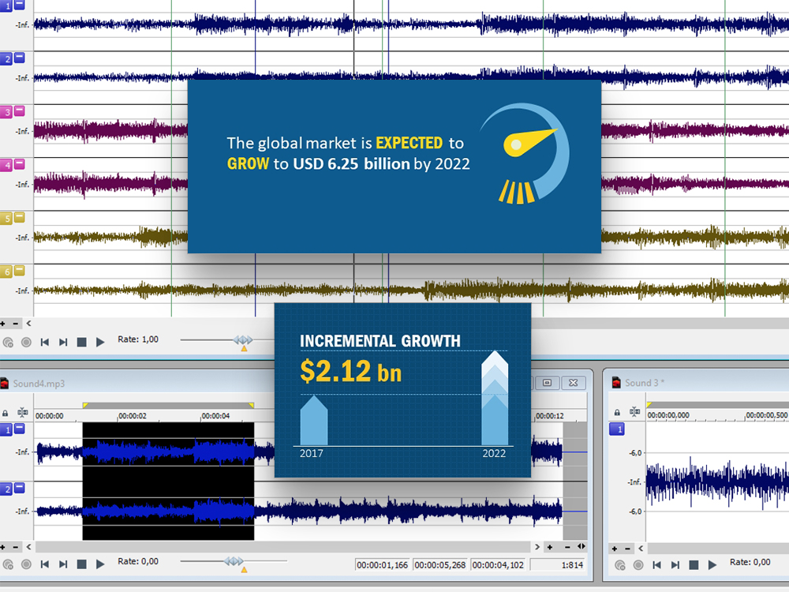Toggle loop playback in the upper transport bar
789x592 pixels.
tap(8, 340)
